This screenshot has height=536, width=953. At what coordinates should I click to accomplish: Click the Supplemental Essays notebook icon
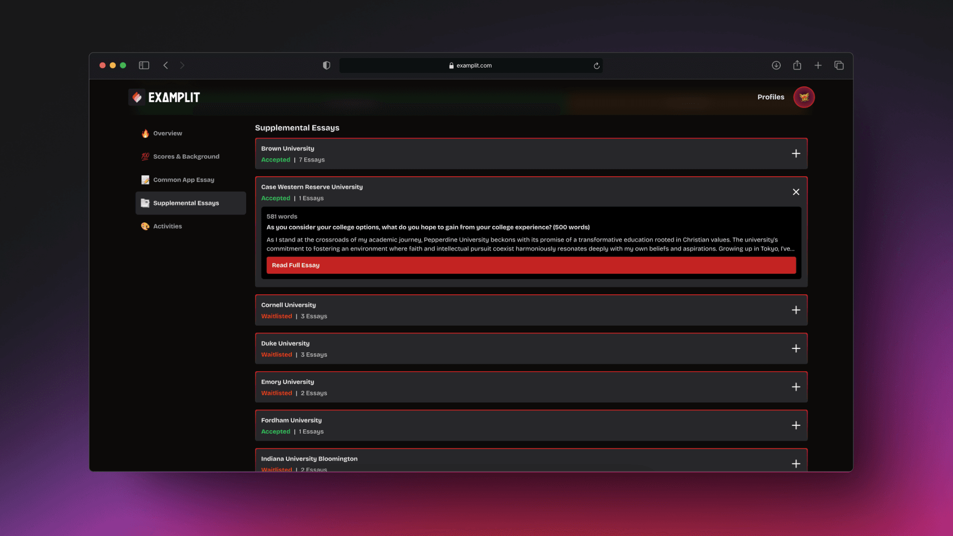click(x=145, y=203)
